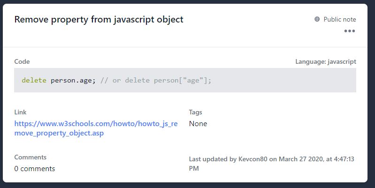Open the three-dot options menu
Screen dimensions: 375x188
coord(349,31)
